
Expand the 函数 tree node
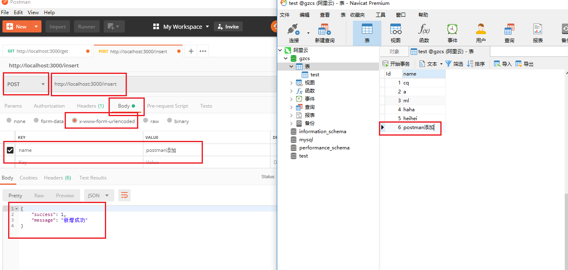click(292, 91)
